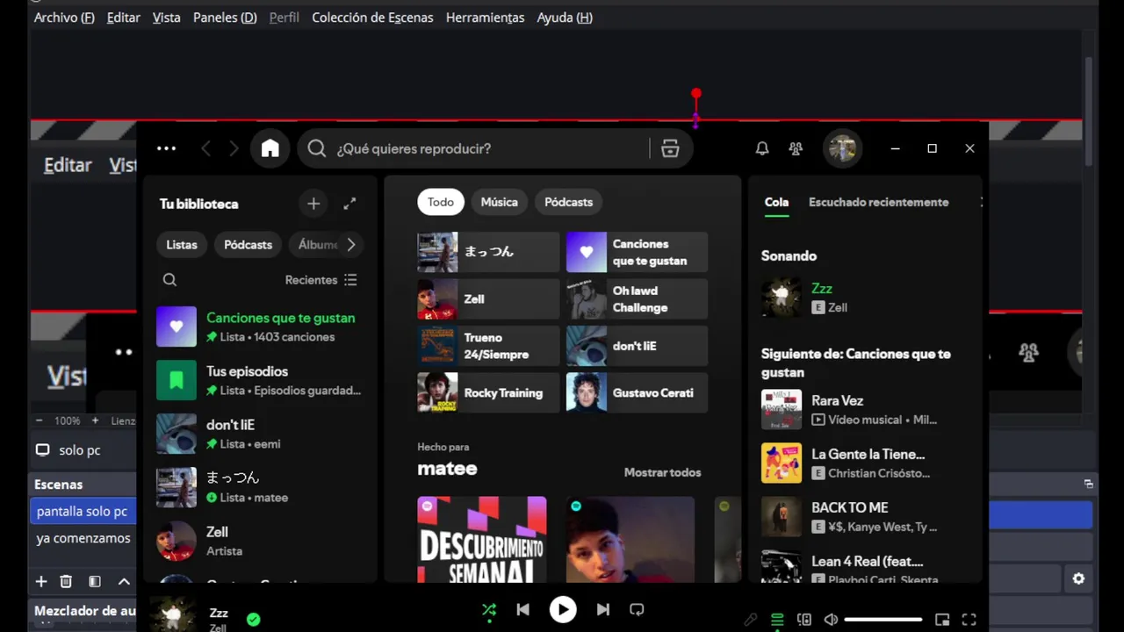
Task: Open the don't liE playlist in library
Action: pyautogui.click(x=260, y=434)
